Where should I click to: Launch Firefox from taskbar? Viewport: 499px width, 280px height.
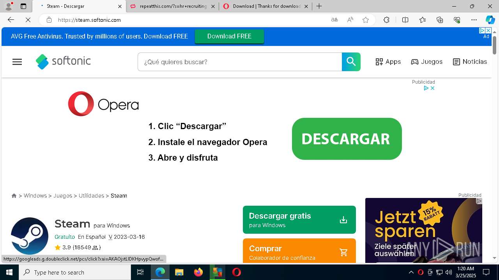point(198,272)
